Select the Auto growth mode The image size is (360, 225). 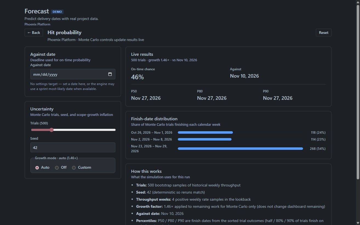tap(37, 168)
